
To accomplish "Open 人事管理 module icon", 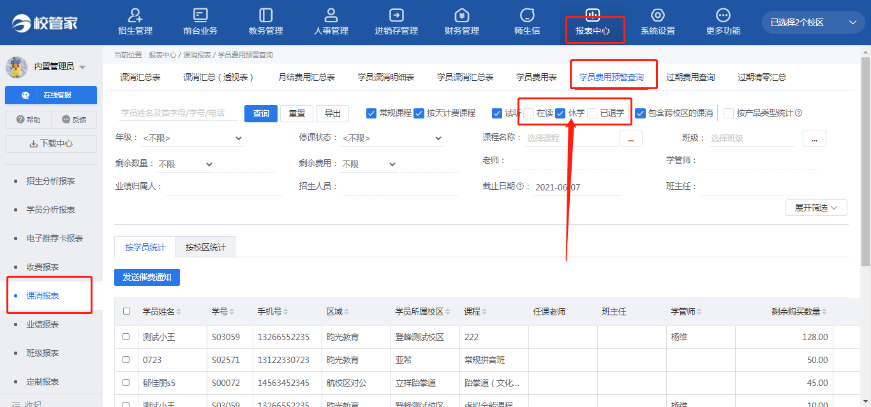I will point(331,15).
